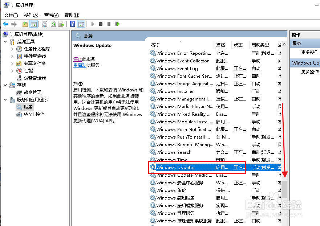The image size is (320, 226).
Task: Click the Stop service square button
Action: click(x=100, y=24)
